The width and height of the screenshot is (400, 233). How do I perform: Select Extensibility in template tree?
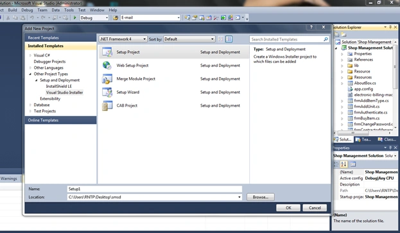click(x=50, y=99)
